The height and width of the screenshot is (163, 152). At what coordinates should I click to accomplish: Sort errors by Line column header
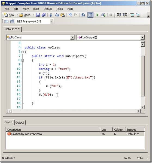point(106,130)
